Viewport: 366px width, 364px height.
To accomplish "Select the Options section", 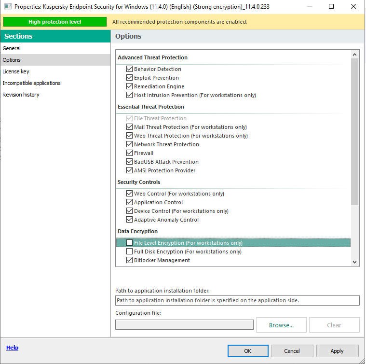I will tap(55, 60).
